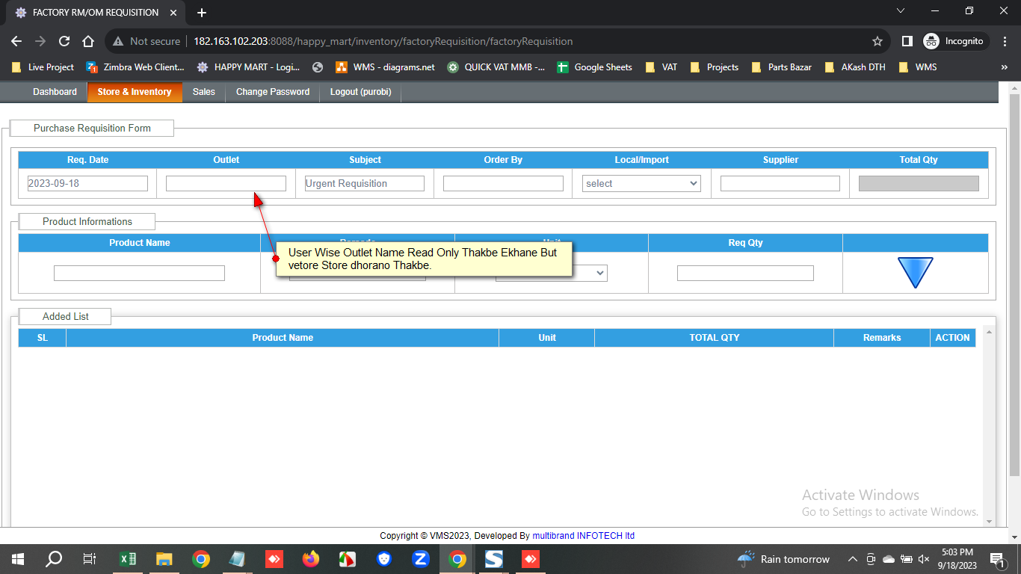Bookmark this page with the star icon
Screen dimensions: 1021x574
click(877, 41)
